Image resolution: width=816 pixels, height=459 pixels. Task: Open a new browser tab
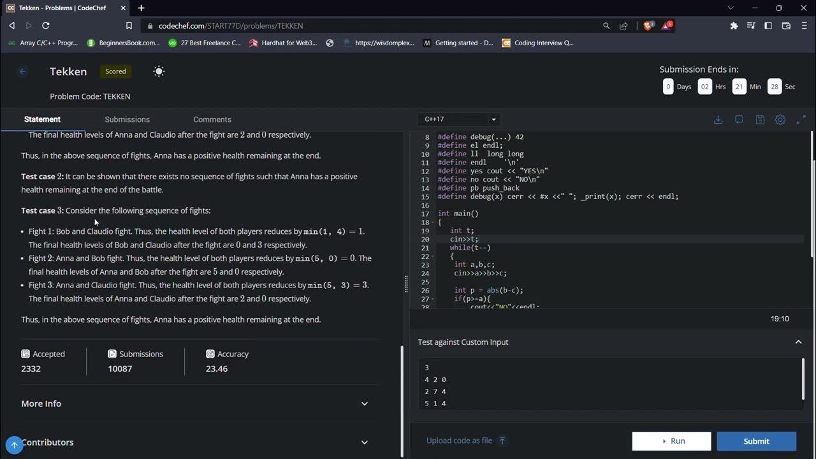tap(141, 8)
